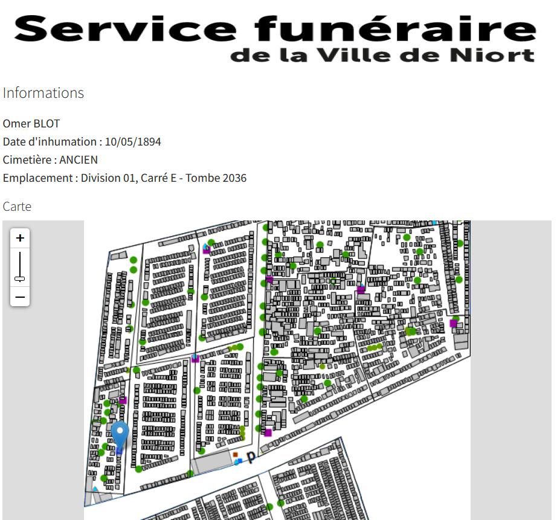Screen dimensions: 557x520
Task: Click the P parking symbol on map
Action: tap(251, 457)
